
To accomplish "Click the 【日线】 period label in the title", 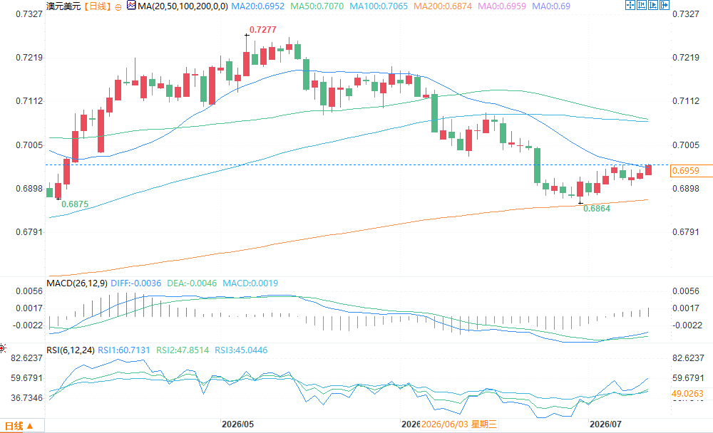I will point(97,6).
